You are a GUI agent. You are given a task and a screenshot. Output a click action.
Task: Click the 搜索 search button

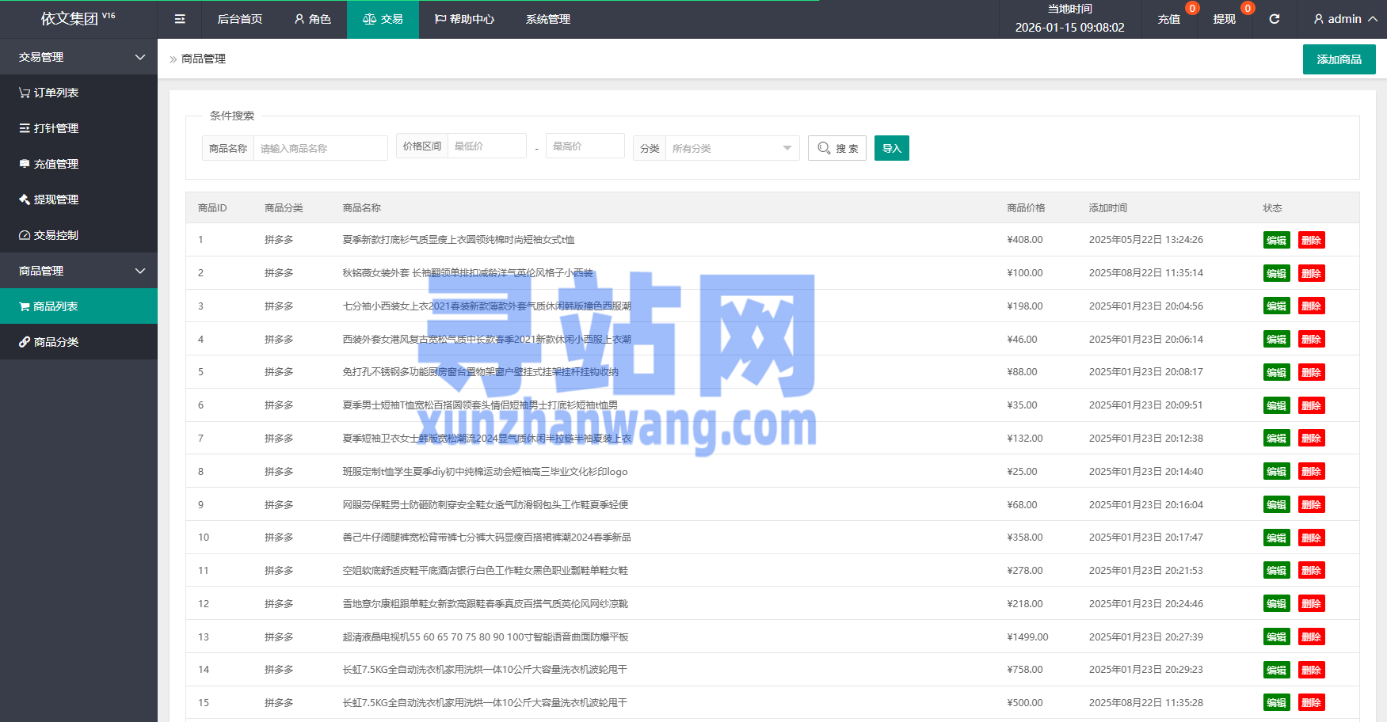point(837,148)
